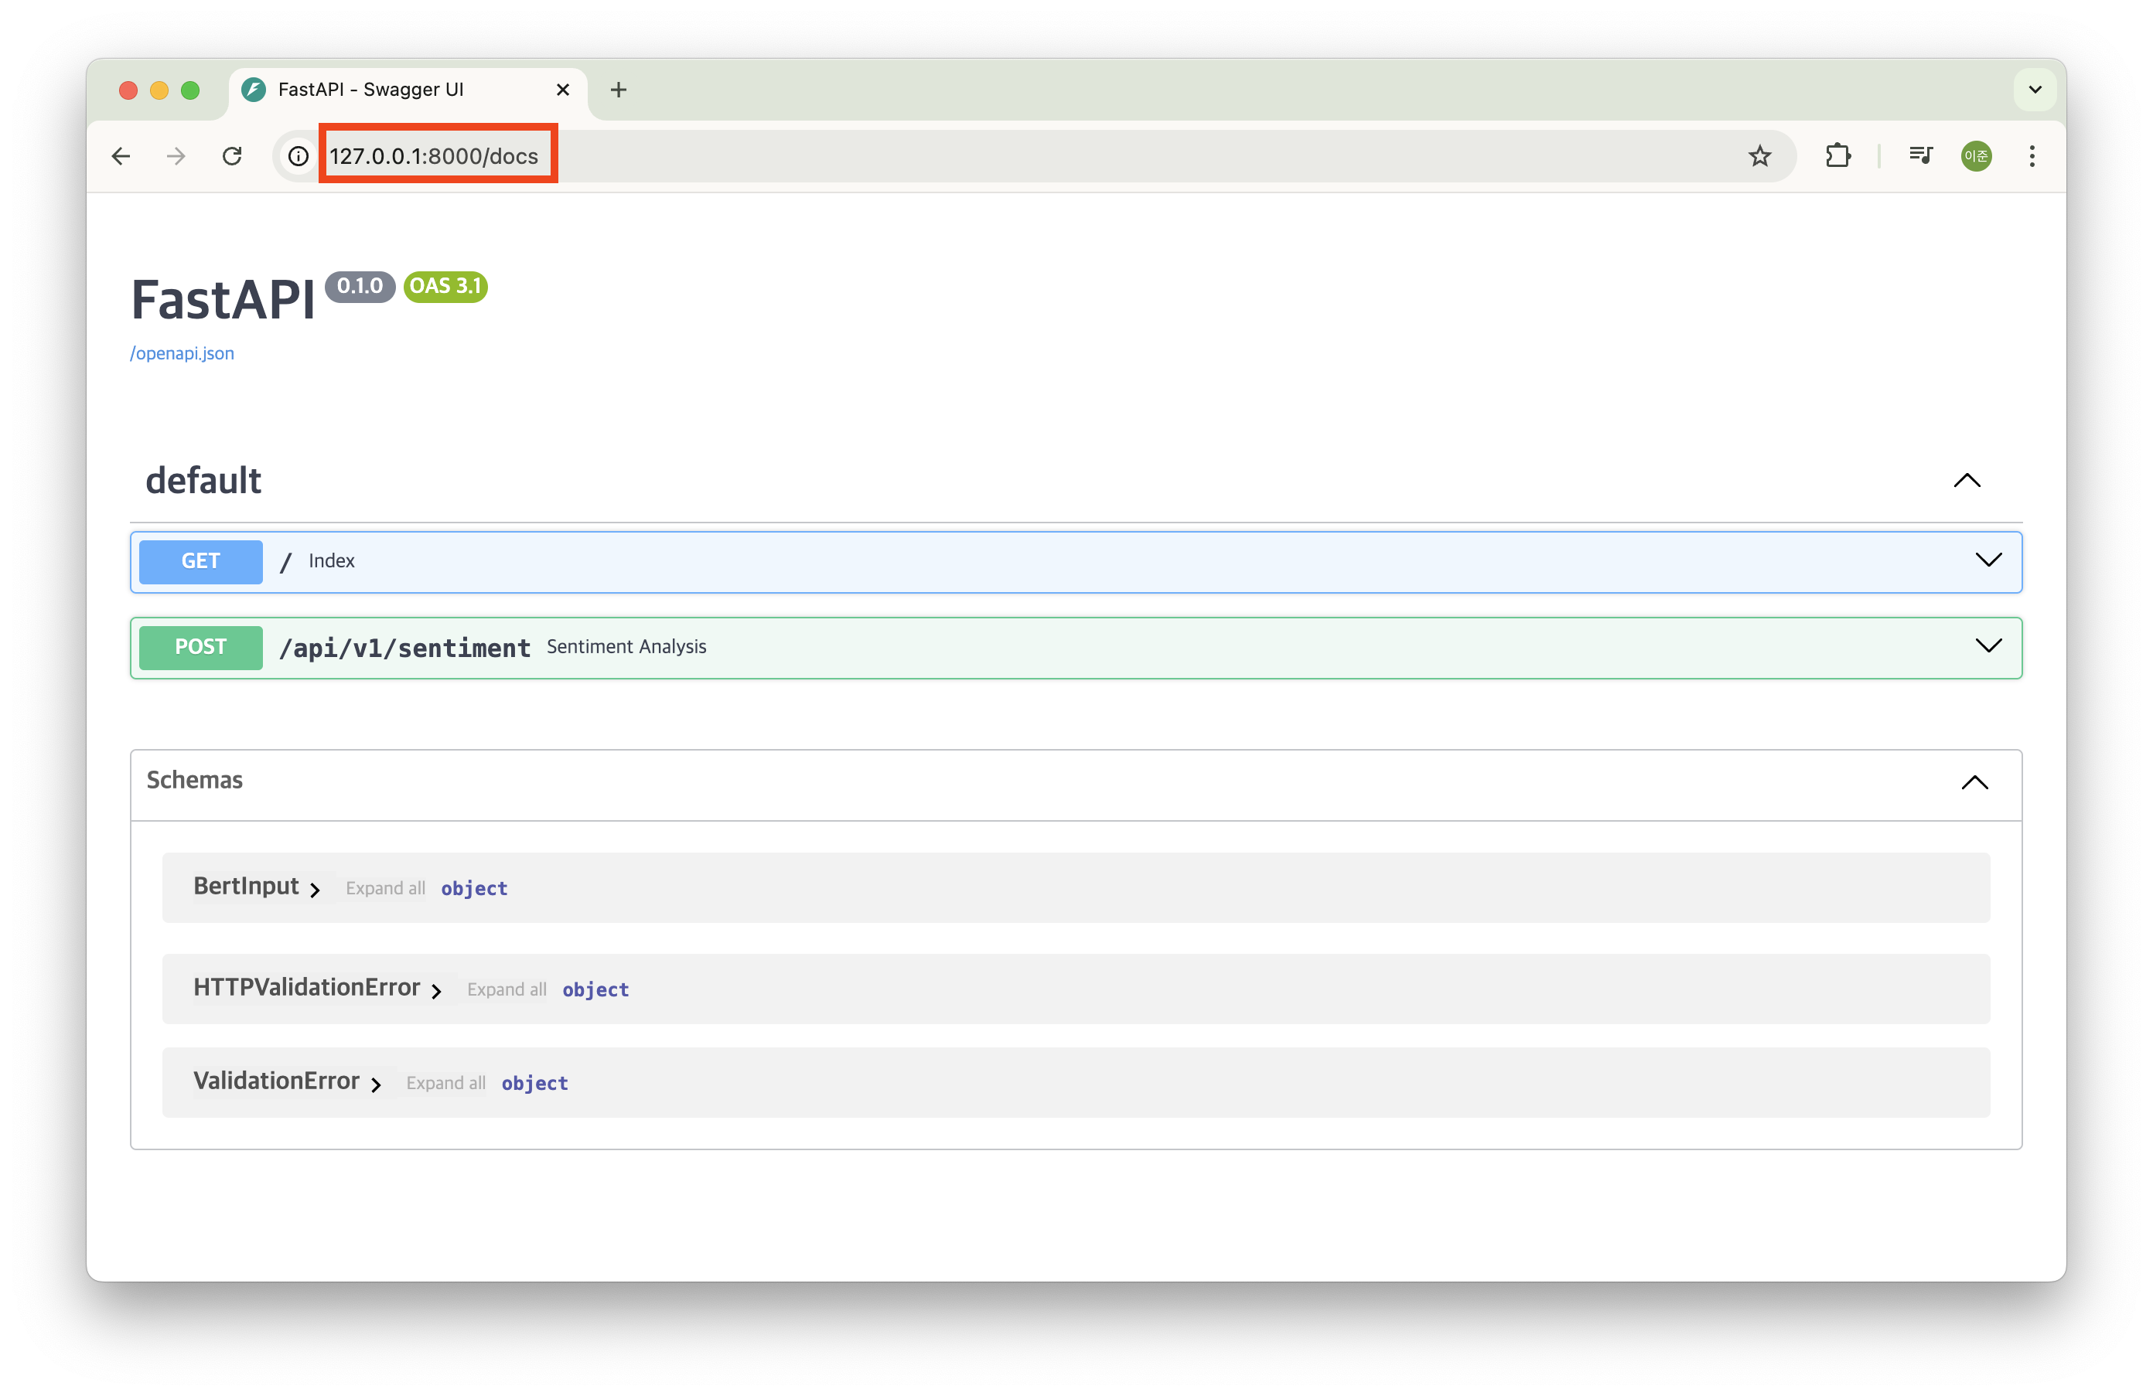Collapse the Schemas section
This screenshot has height=1396, width=2153.
click(x=1974, y=782)
